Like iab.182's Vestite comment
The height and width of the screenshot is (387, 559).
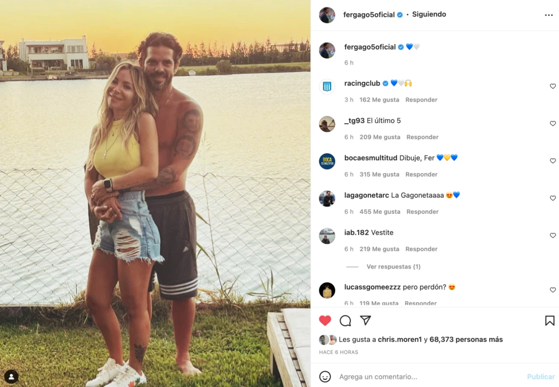click(x=552, y=235)
